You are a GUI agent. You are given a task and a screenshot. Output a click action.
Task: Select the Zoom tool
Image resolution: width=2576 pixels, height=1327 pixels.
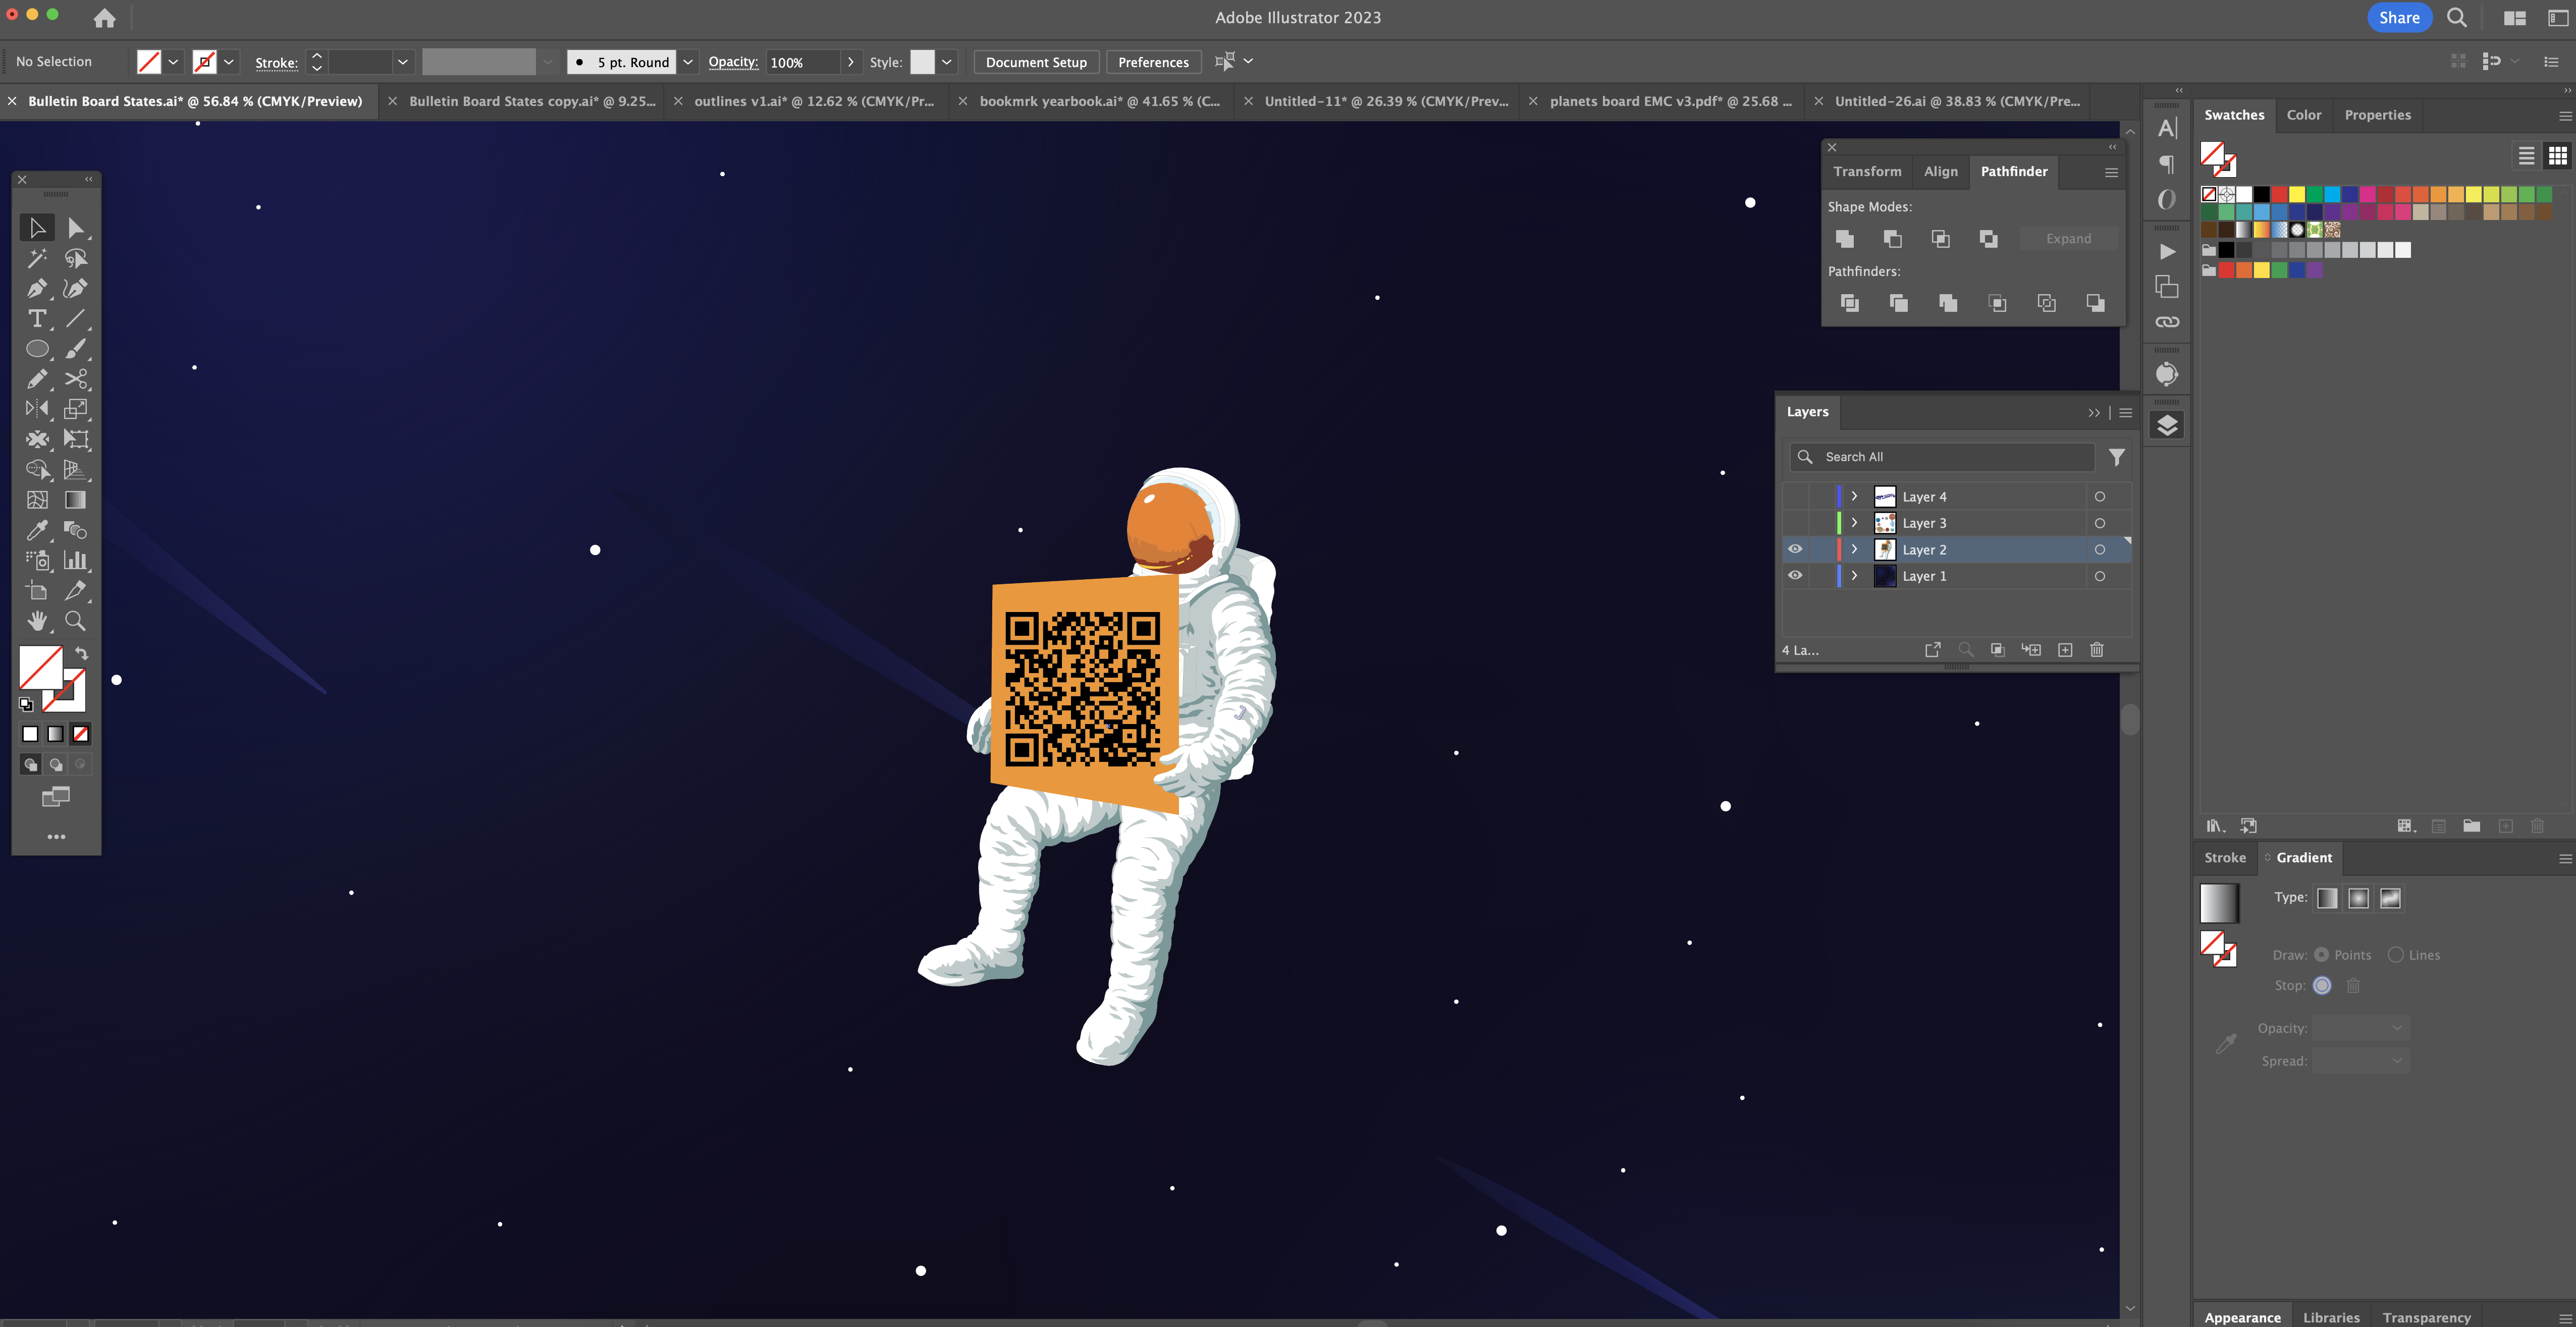(x=76, y=621)
